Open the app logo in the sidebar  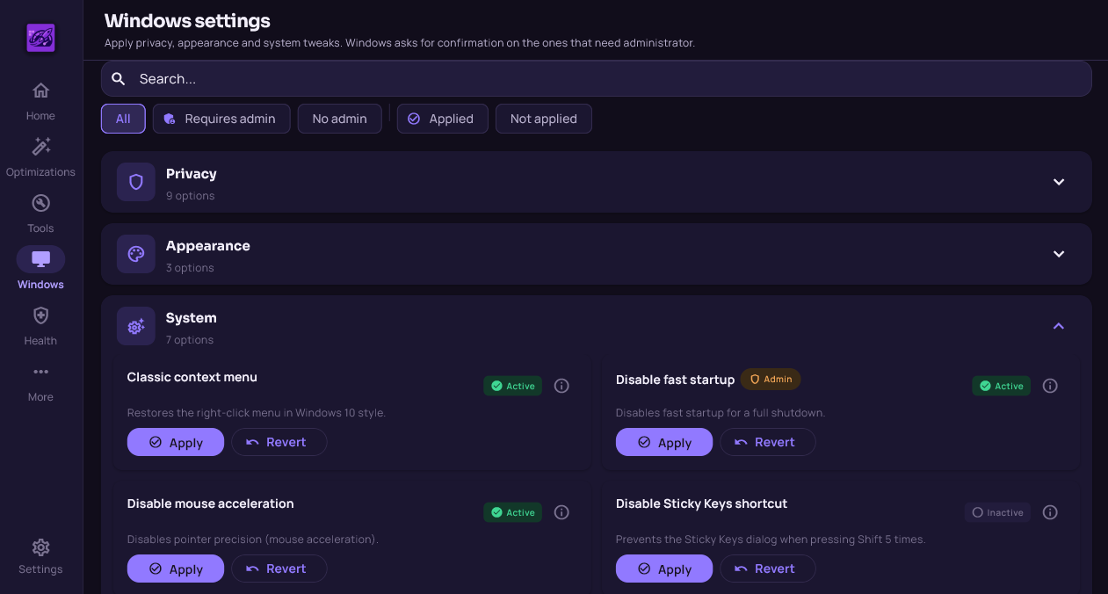[x=40, y=38]
